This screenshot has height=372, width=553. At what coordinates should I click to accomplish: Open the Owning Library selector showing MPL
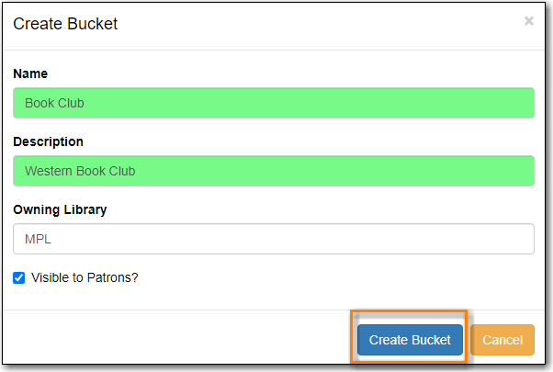[274, 239]
